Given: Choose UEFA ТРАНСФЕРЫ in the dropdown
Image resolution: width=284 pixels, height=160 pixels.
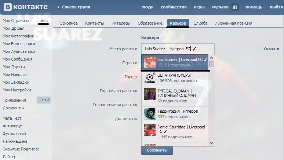Looking at the screenshot, I should (175, 78).
